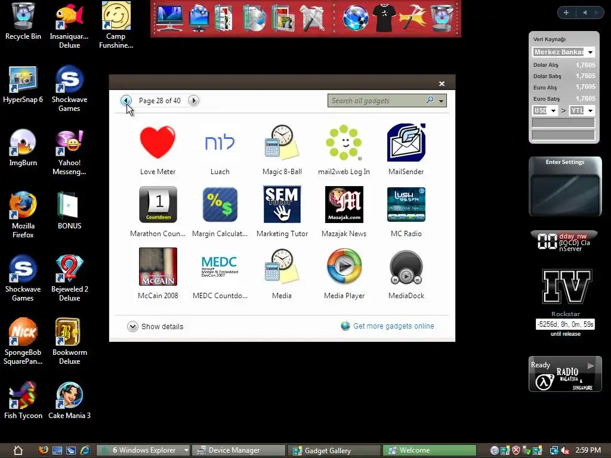Go to previous gadget page
Viewport: 611px width, 458px height.
click(x=126, y=100)
